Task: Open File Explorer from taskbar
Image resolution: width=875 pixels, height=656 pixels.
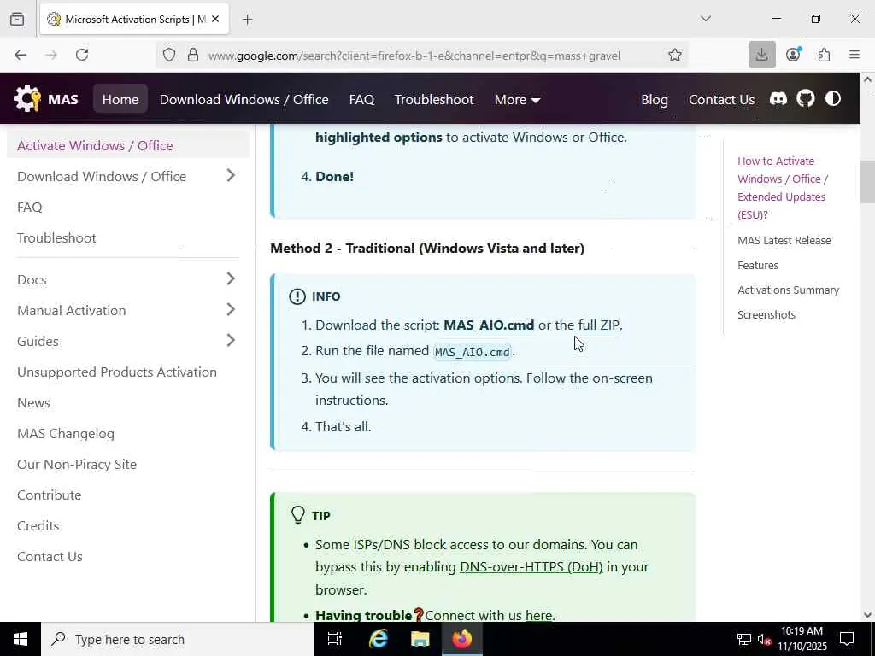Action: 420,639
